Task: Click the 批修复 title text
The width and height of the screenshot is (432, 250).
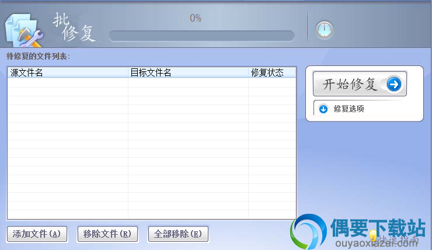Action: click(x=74, y=27)
